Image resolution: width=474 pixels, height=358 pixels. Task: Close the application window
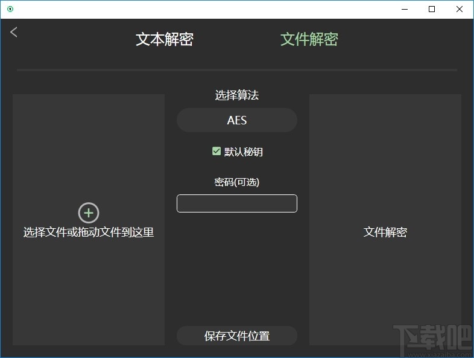tap(460, 9)
